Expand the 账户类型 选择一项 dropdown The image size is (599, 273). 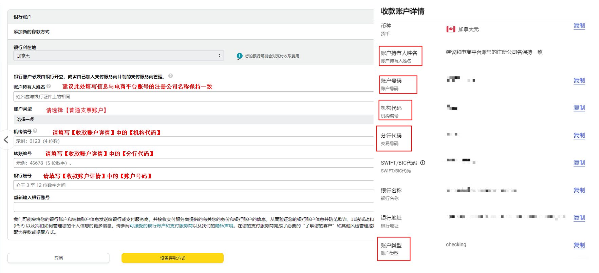click(193, 119)
